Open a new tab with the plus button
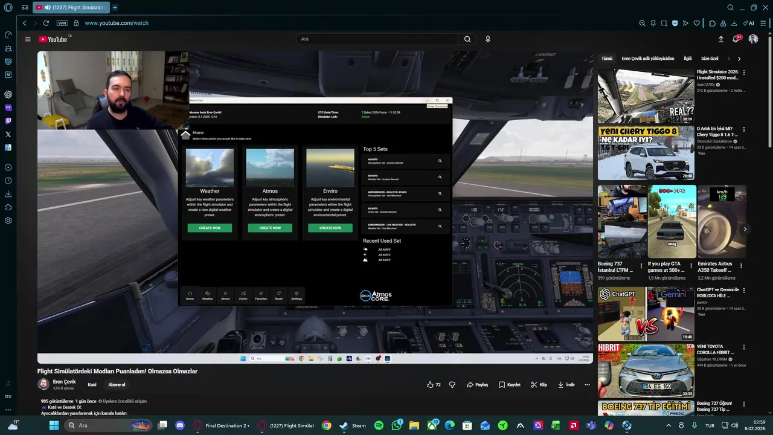 [x=115, y=7]
